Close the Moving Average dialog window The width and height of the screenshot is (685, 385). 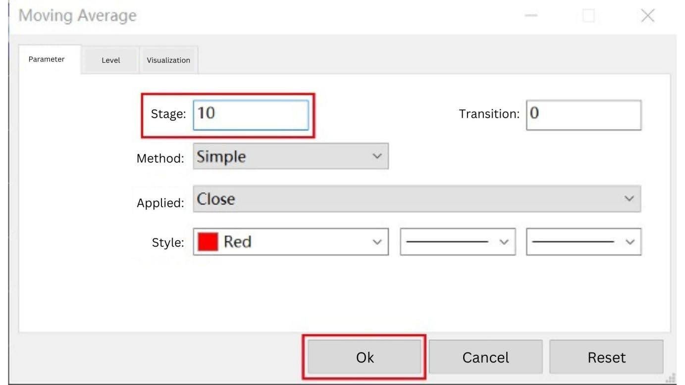point(647,16)
